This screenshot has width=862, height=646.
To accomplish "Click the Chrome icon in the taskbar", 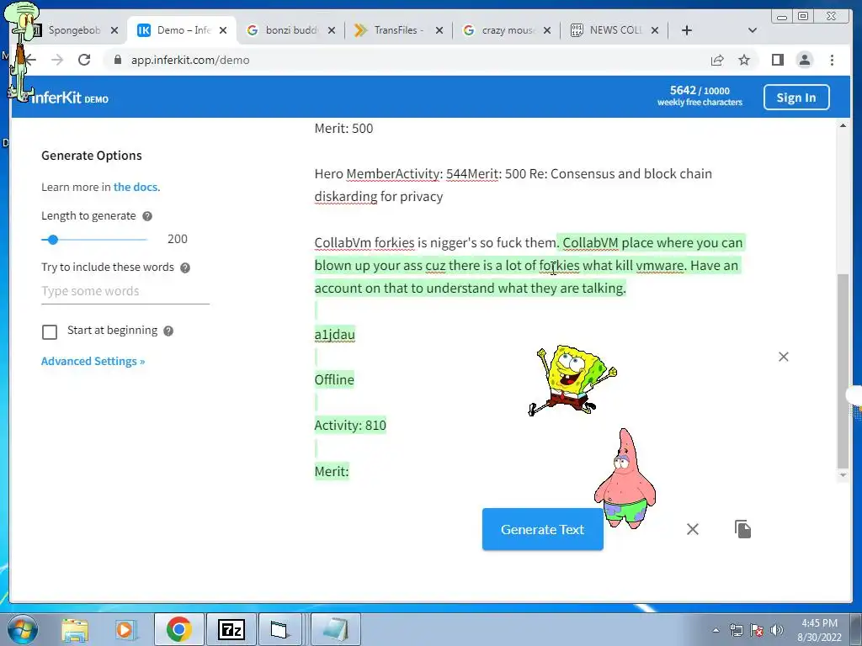I will pos(178,629).
